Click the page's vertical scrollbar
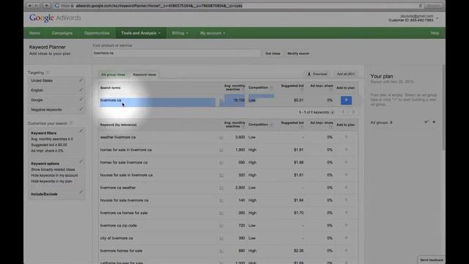Screen dimensions: 469x264 [x=443, y=108]
